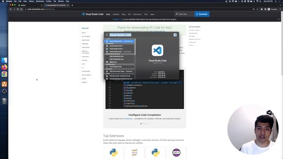Screen dimensions: 283x159
Task: Switch to the first Node.js browser tab
Action: point(30,5)
